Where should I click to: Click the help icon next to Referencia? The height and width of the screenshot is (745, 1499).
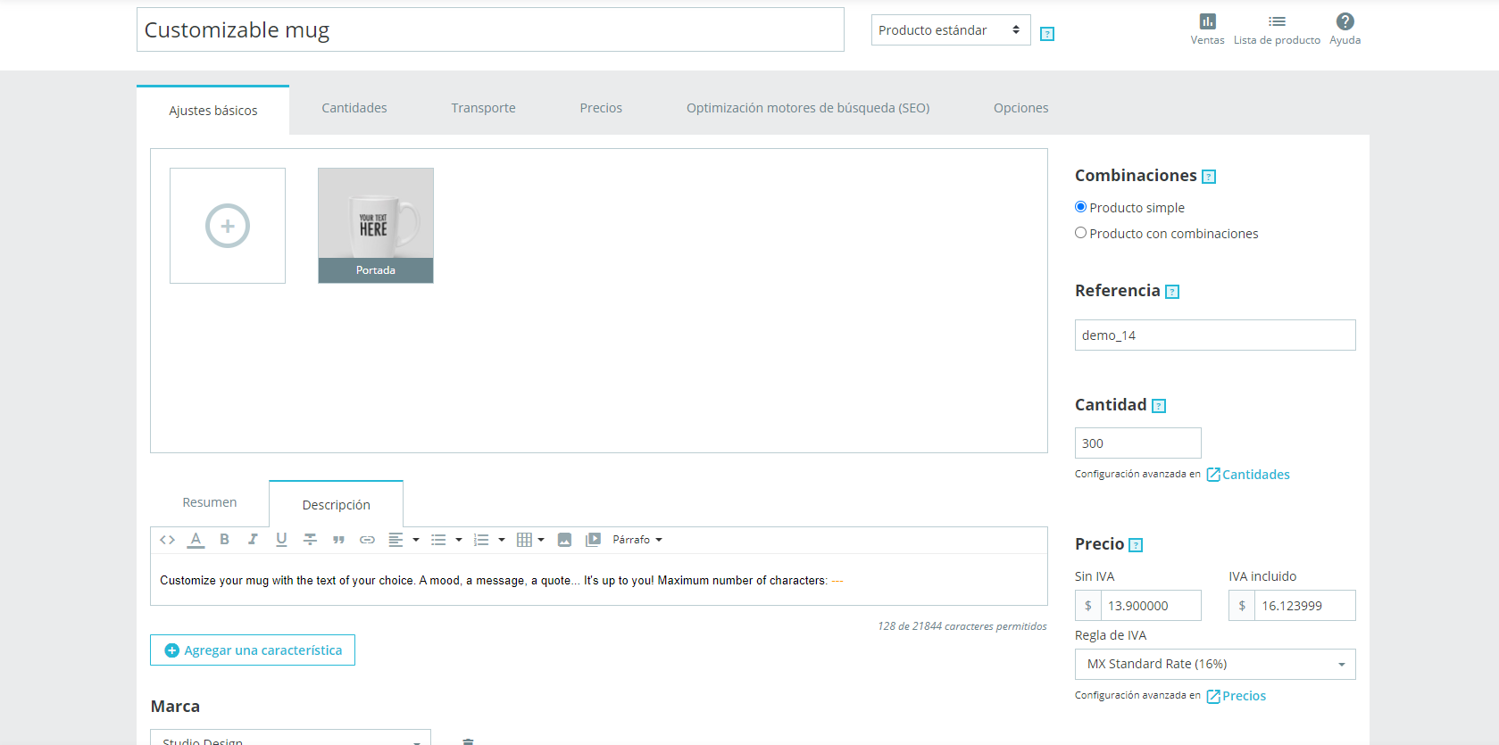(1172, 292)
